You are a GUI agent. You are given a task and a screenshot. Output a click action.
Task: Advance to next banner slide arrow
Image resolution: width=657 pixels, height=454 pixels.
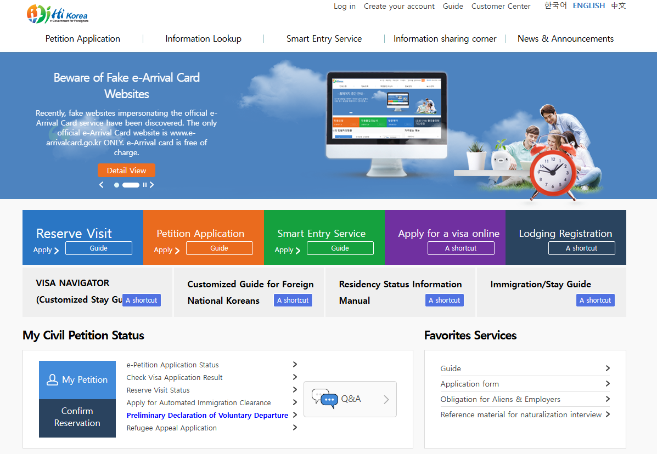[151, 185]
